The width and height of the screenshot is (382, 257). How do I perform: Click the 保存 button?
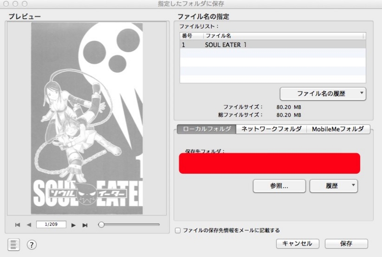tap(346, 244)
